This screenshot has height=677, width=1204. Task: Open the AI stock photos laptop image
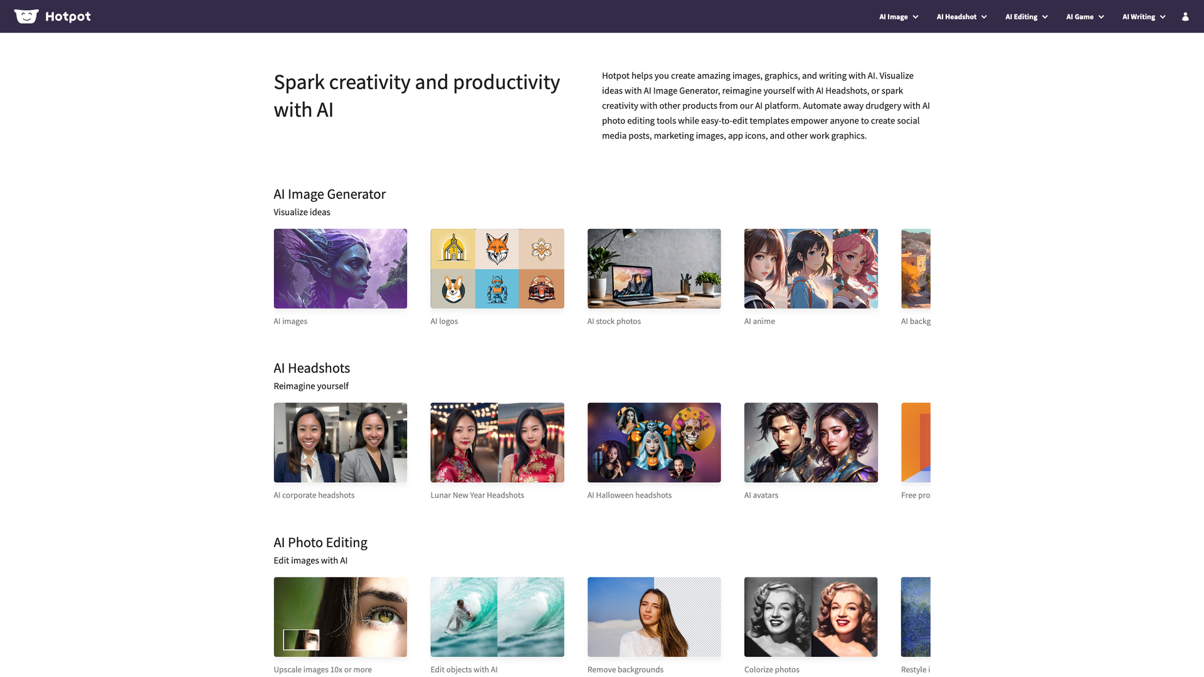click(x=654, y=268)
